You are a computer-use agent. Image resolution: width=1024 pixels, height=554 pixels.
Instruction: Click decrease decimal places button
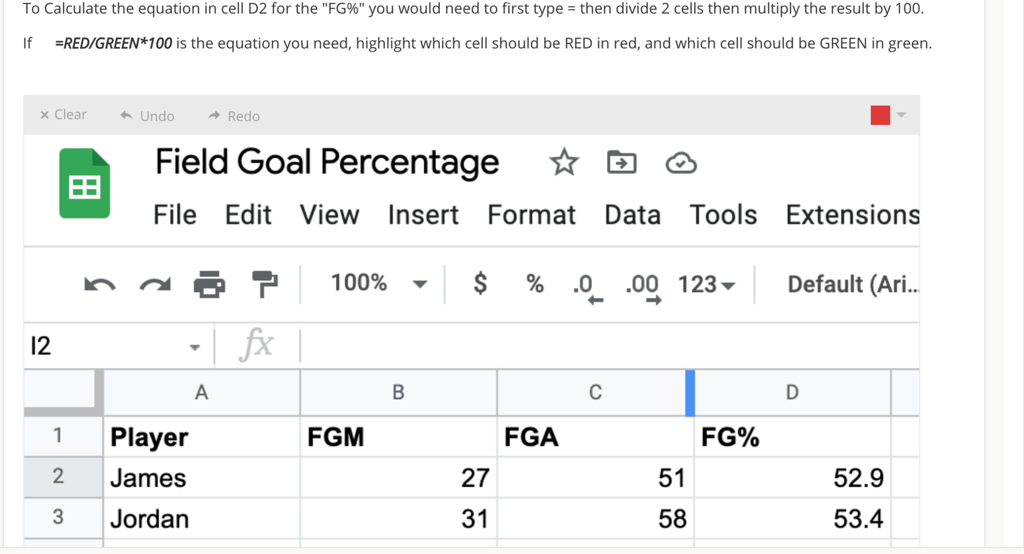587,287
